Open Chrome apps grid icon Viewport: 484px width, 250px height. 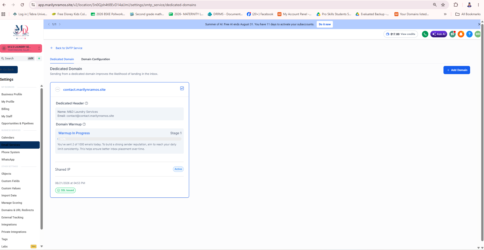3,14
